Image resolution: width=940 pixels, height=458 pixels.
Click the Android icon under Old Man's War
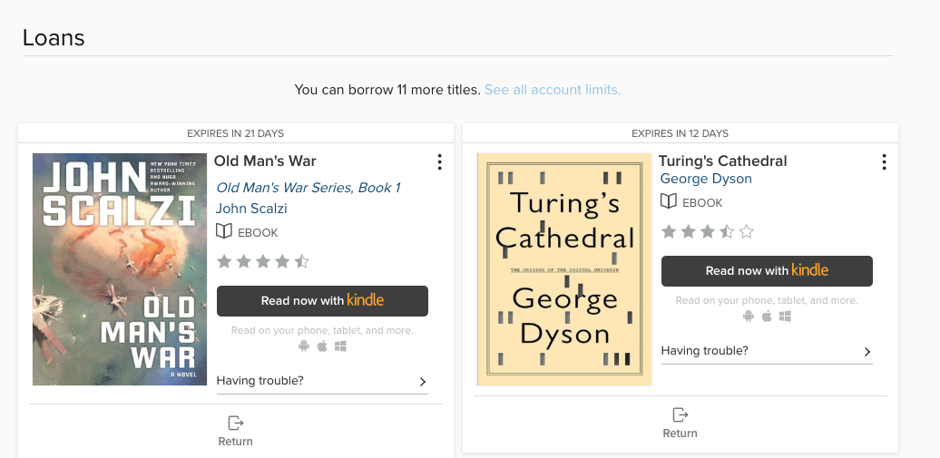(304, 346)
